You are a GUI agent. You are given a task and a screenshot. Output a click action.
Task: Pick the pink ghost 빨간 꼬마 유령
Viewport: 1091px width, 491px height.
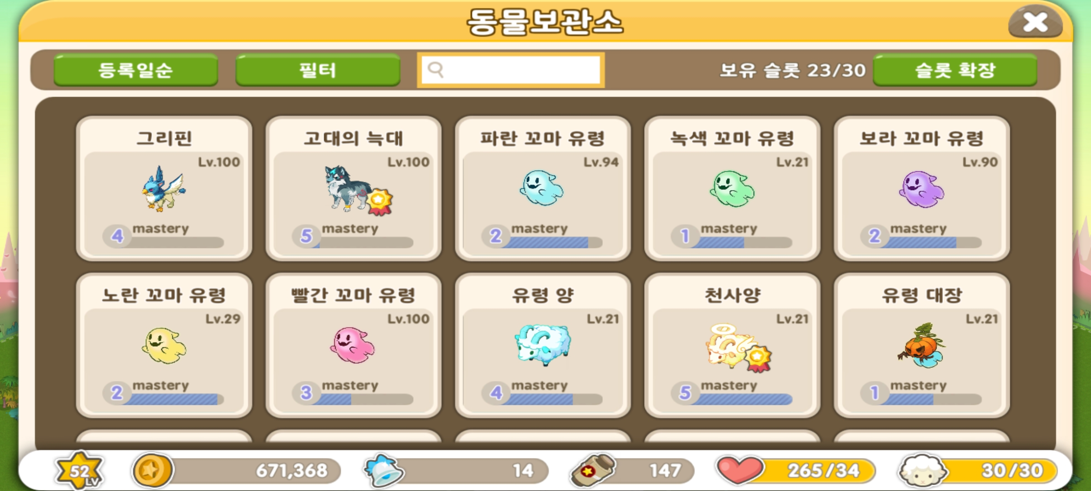[x=352, y=345]
